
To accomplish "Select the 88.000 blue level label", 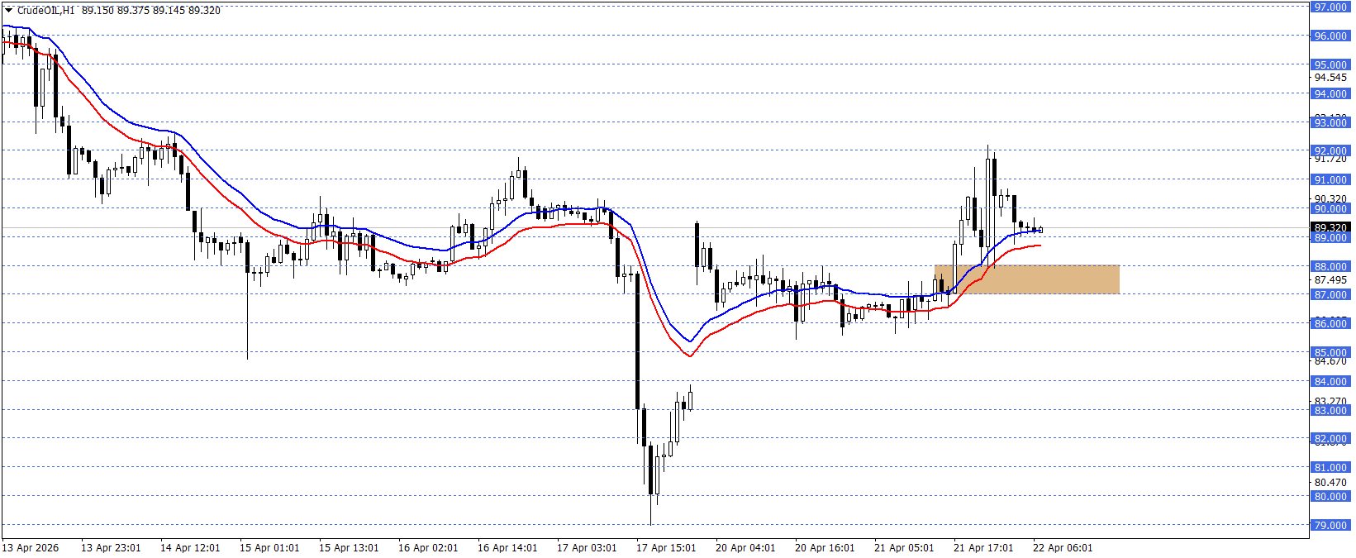I will pyautogui.click(x=1330, y=267).
